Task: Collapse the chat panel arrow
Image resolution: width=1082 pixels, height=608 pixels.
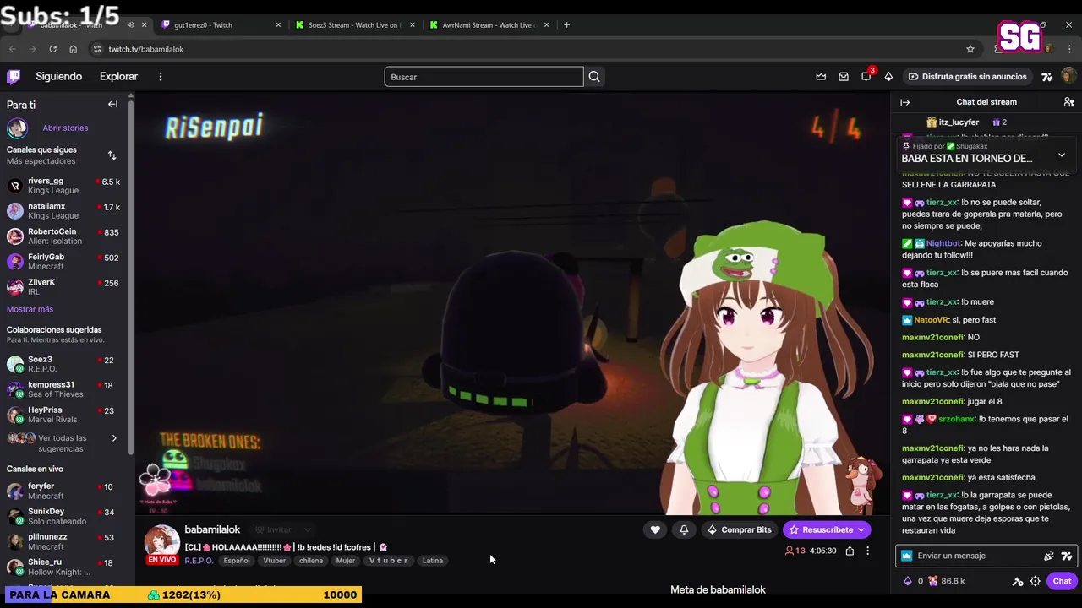Action: click(x=905, y=102)
